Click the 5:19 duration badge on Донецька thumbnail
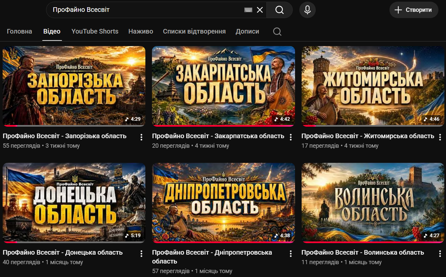 pyautogui.click(x=133, y=236)
